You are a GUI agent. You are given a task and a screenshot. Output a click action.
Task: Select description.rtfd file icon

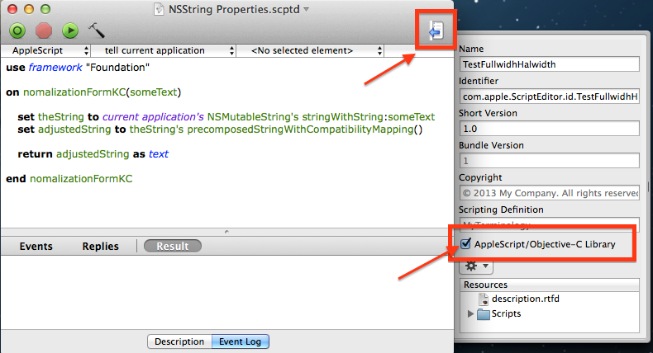point(484,299)
